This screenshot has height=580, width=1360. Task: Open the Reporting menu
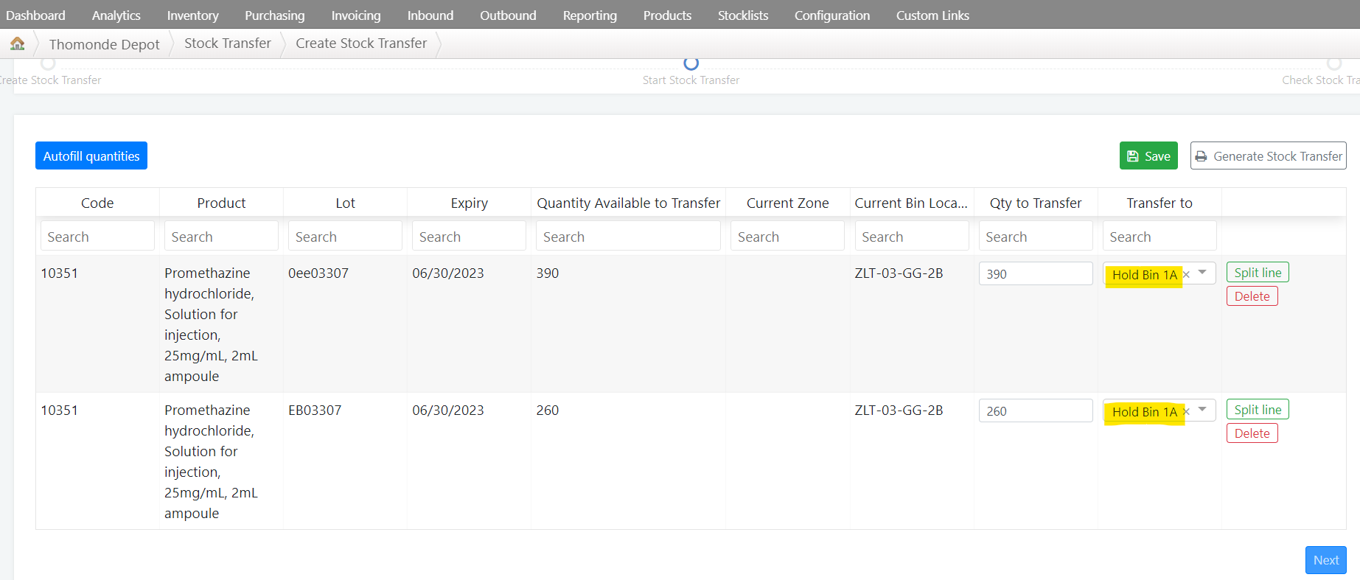click(x=590, y=15)
